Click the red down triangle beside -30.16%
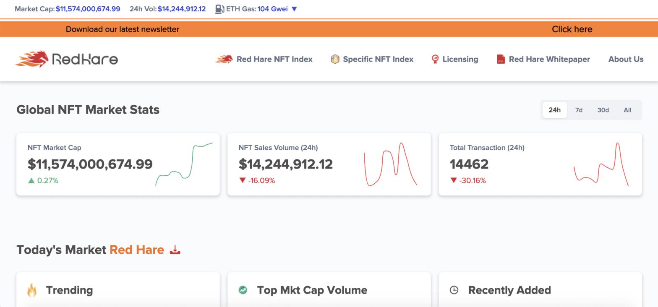The width and height of the screenshot is (658, 307). [453, 181]
